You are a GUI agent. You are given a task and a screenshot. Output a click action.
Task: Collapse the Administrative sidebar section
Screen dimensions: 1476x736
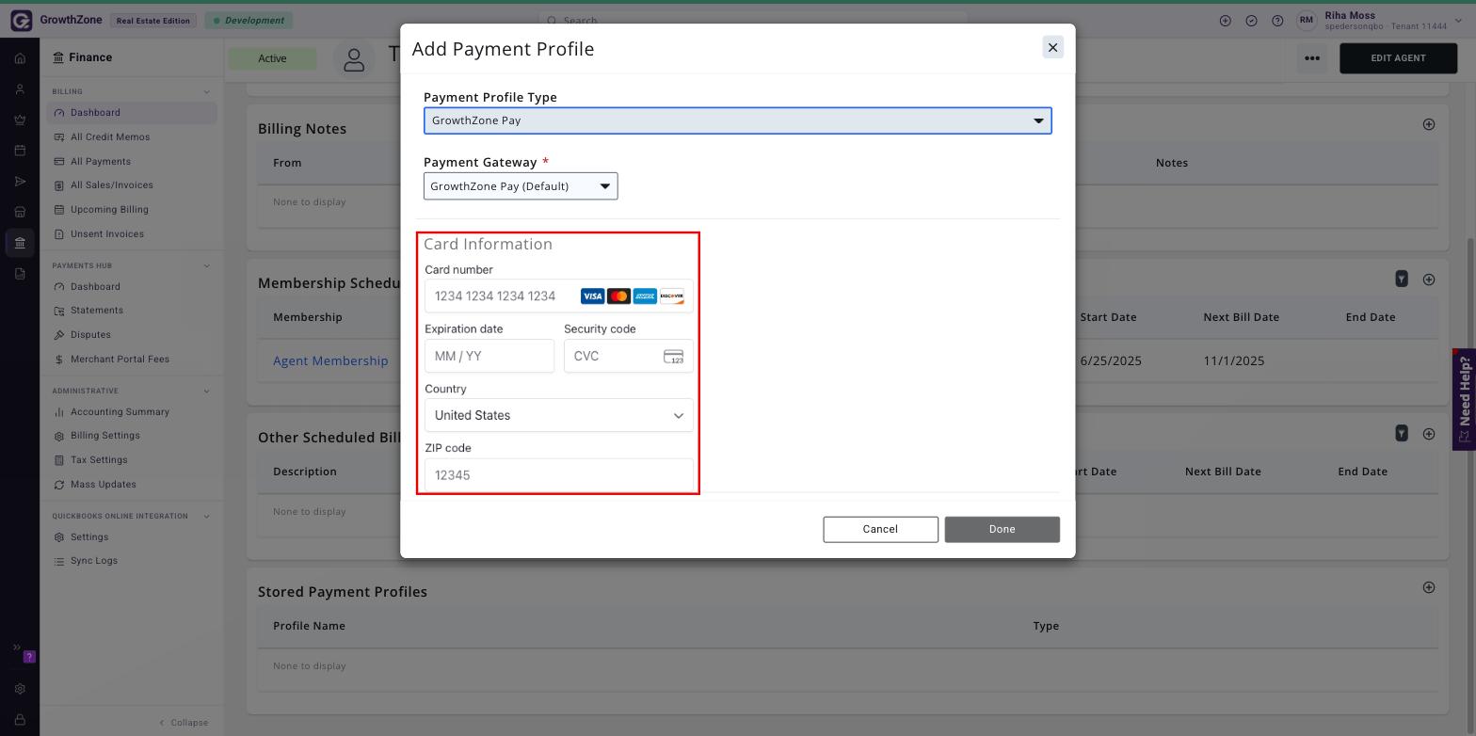point(206,391)
